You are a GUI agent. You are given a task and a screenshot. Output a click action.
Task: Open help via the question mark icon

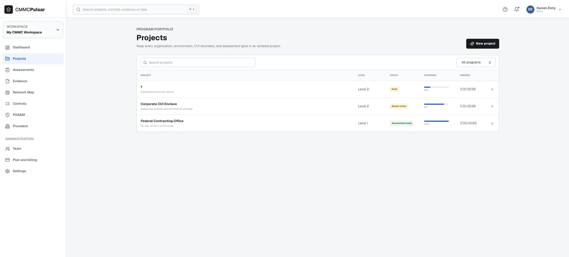pyautogui.click(x=505, y=9)
